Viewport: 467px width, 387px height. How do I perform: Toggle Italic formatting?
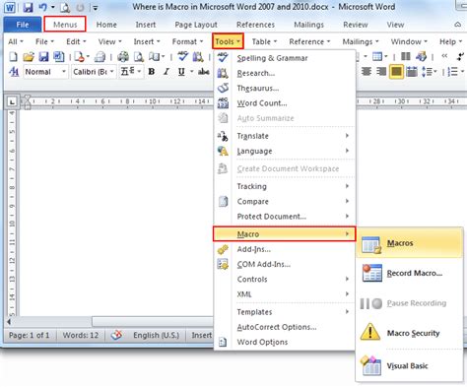tap(167, 72)
